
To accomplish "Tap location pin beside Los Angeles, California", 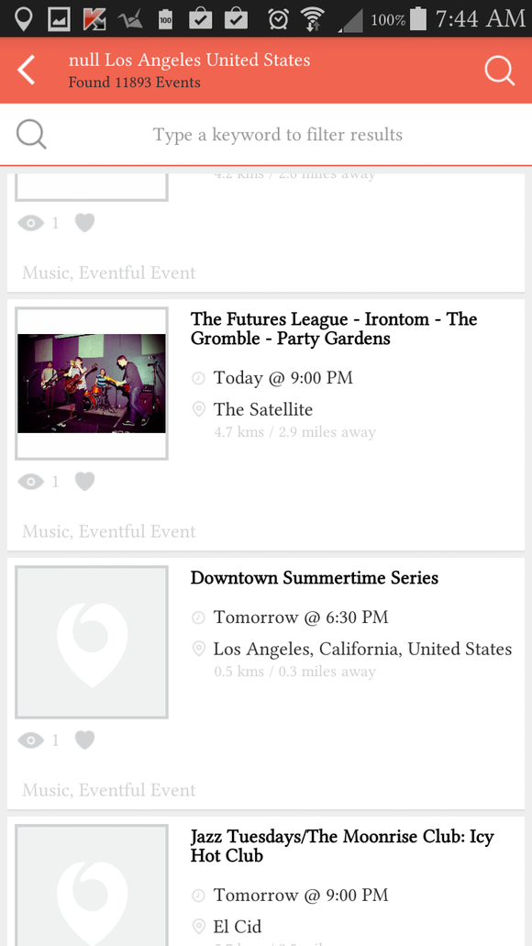I will [198, 649].
